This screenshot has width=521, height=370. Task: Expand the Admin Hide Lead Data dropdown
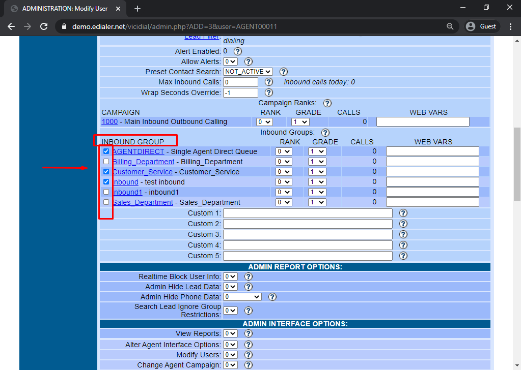[x=230, y=287]
